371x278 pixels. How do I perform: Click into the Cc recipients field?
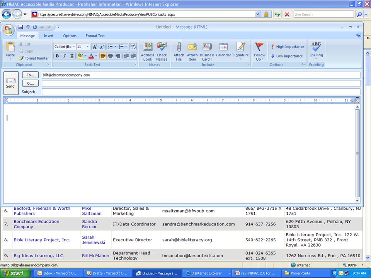(x=201, y=83)
